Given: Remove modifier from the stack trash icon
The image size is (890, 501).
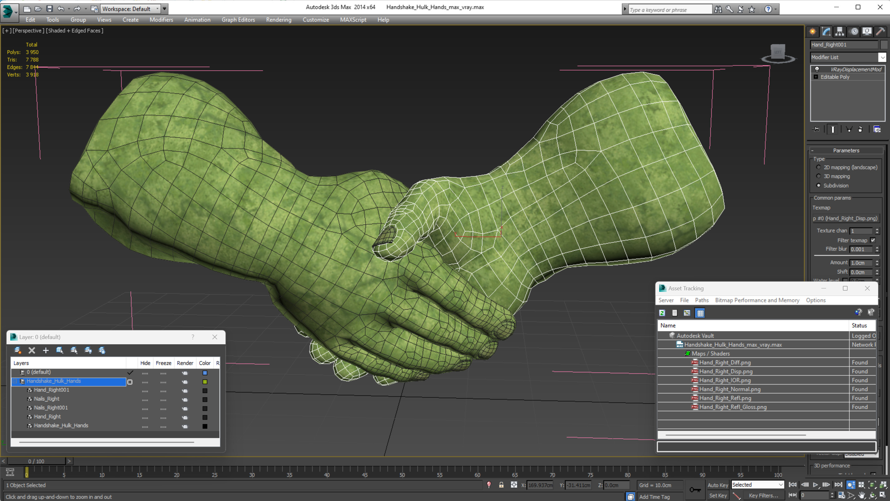Looking at the screenshot, I should click(x=860, y=129).
